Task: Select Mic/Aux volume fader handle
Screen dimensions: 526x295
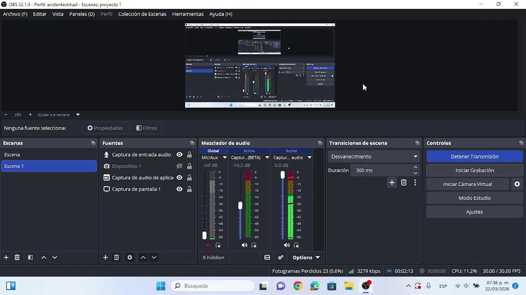Action: coord(204,236)
